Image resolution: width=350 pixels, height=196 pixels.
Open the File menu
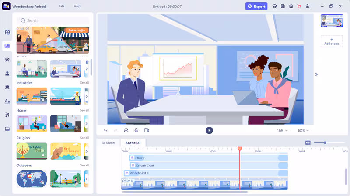pos(62,6)
